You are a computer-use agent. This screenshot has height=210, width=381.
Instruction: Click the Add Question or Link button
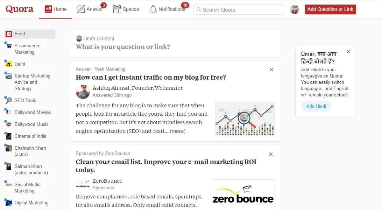click(330, 9)
